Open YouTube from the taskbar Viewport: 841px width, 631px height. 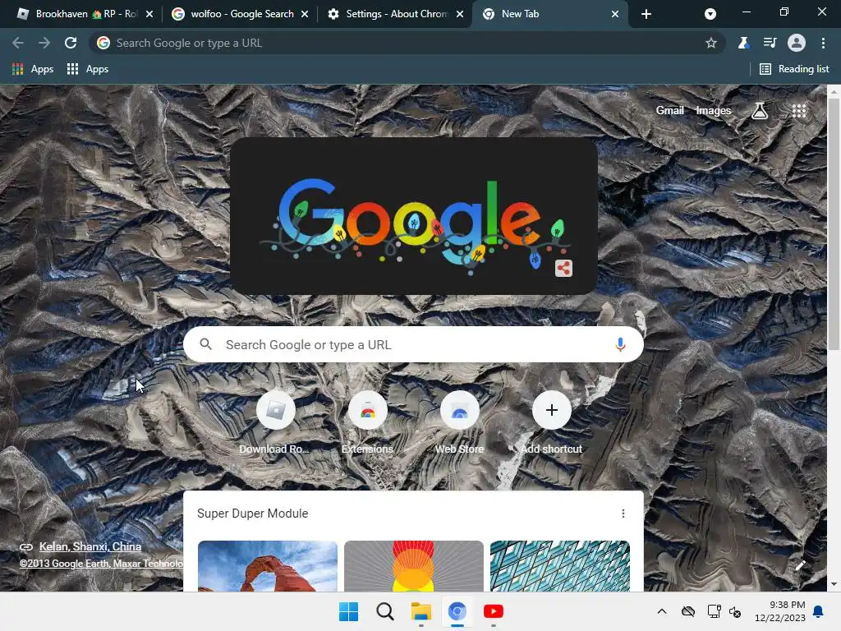point(493,611)
